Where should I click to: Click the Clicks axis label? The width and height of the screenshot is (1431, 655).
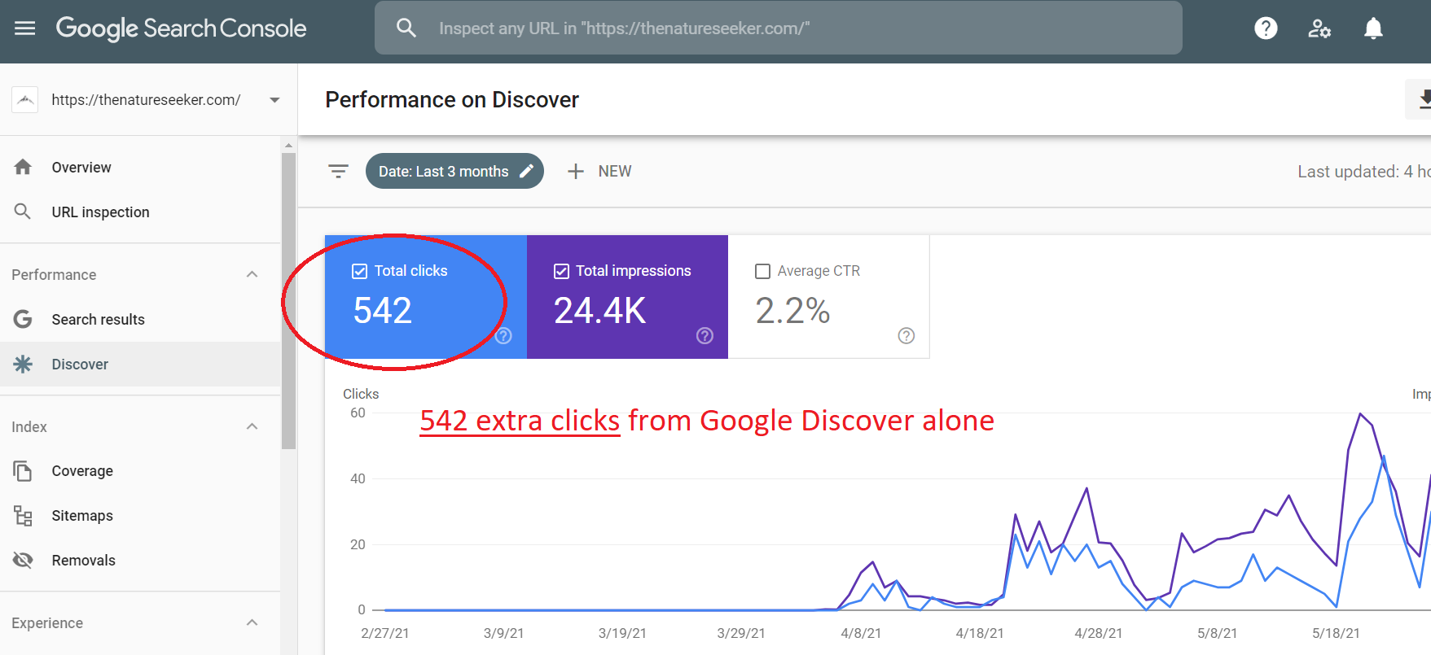tap(361, 394)
